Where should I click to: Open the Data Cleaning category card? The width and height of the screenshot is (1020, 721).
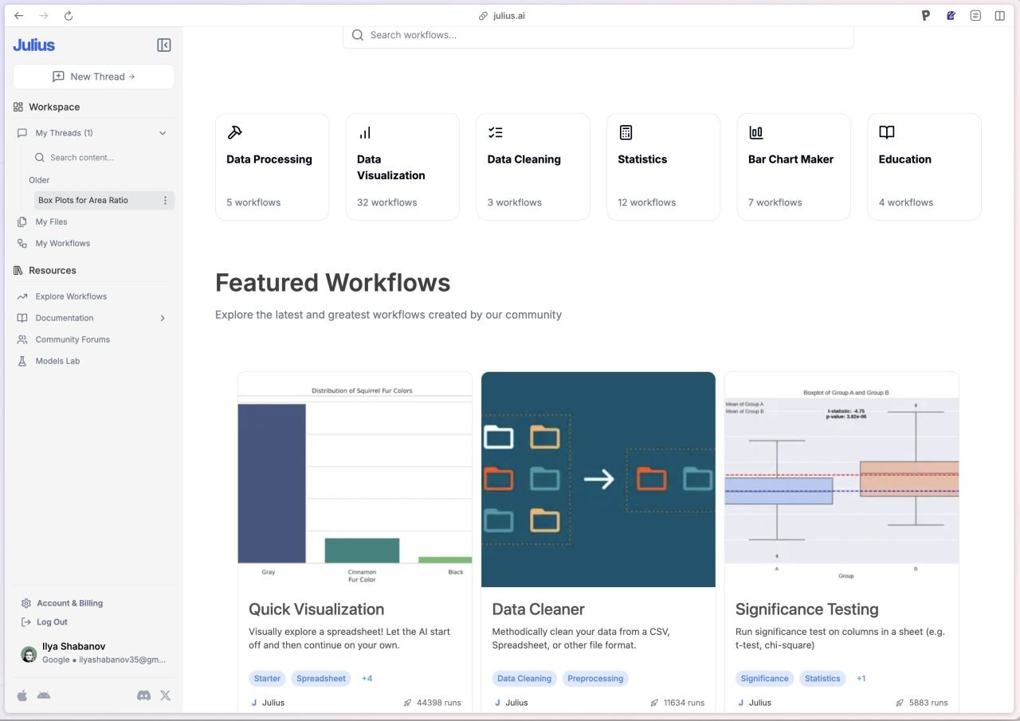pyautogui.click(x=533, y=167)
